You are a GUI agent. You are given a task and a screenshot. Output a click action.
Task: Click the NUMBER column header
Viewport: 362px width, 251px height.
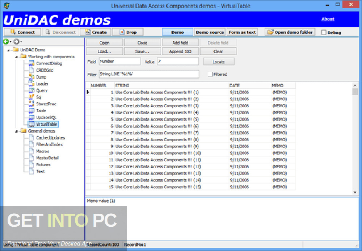click(102, 86)
